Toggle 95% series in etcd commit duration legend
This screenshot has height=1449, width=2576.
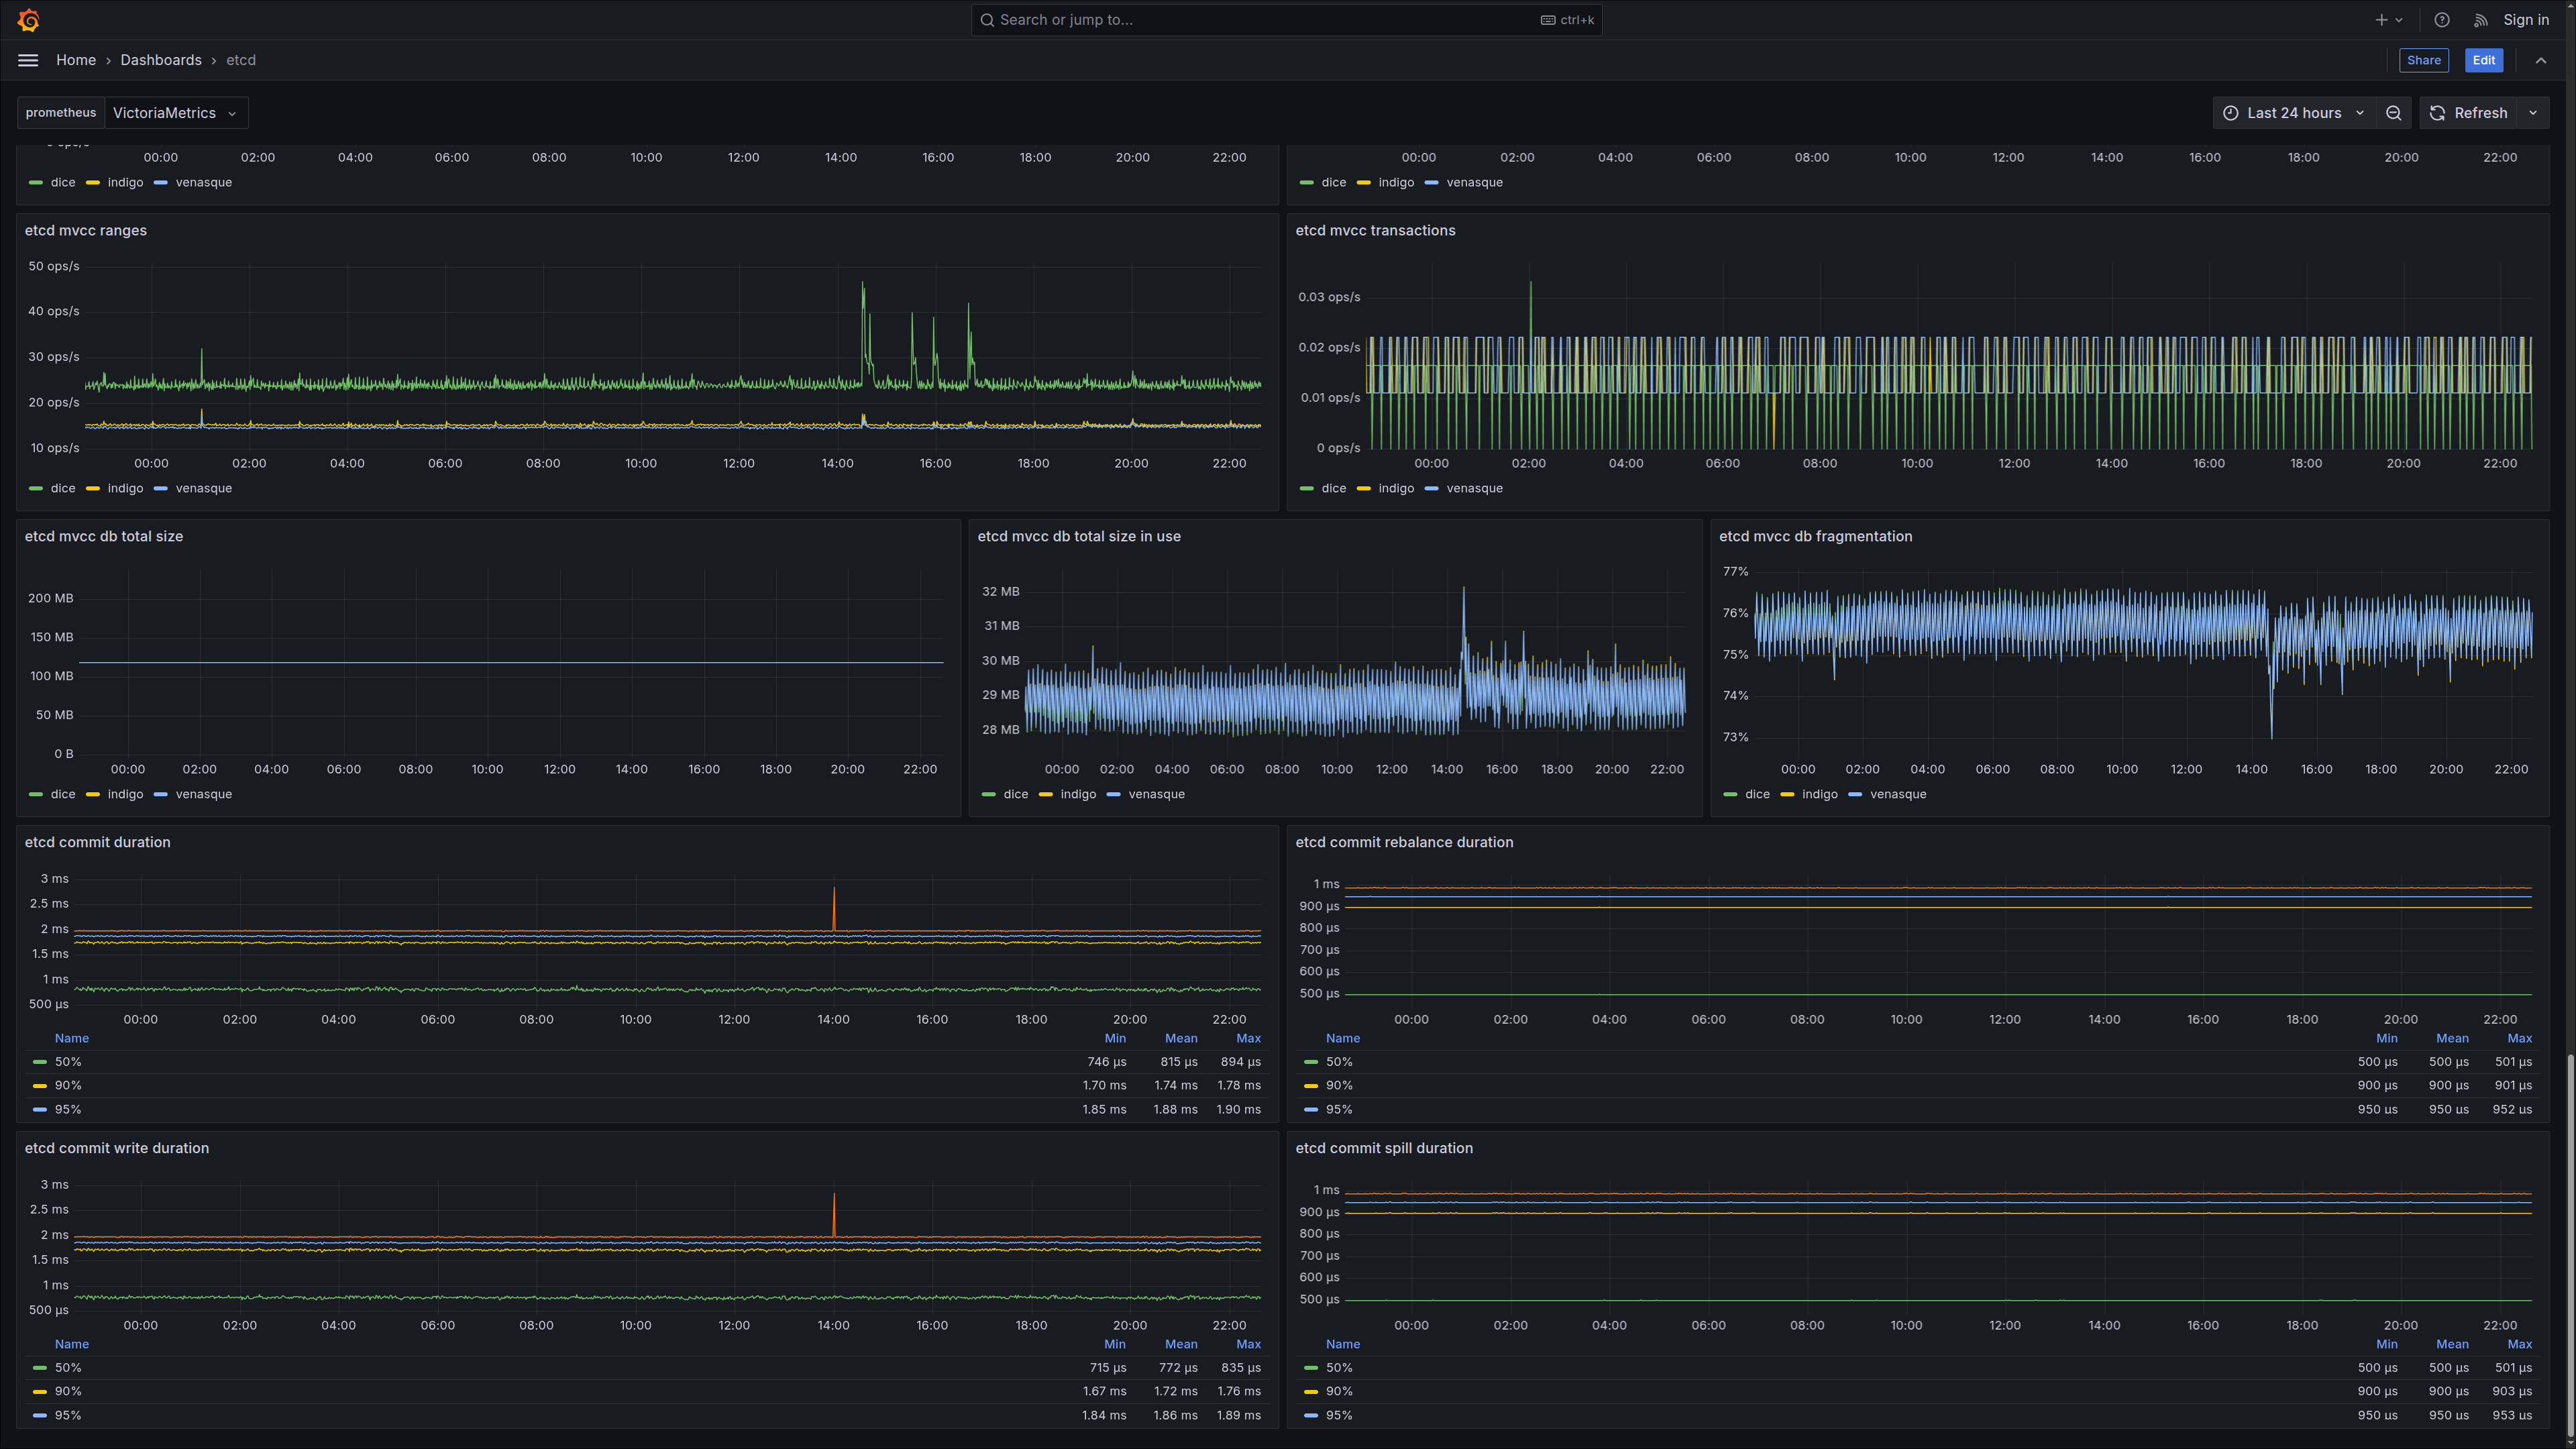(x=68, y=1109)
